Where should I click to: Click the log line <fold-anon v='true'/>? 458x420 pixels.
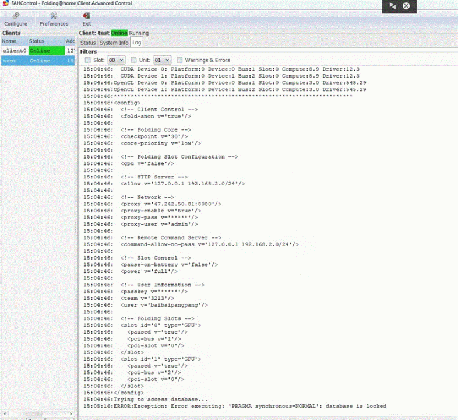pos(138,116)
